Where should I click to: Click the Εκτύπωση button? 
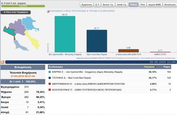click(170, 5)
